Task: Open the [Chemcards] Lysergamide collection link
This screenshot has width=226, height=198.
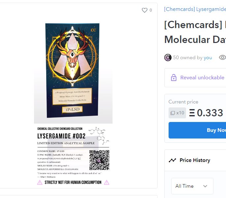Action: point(195,9)
